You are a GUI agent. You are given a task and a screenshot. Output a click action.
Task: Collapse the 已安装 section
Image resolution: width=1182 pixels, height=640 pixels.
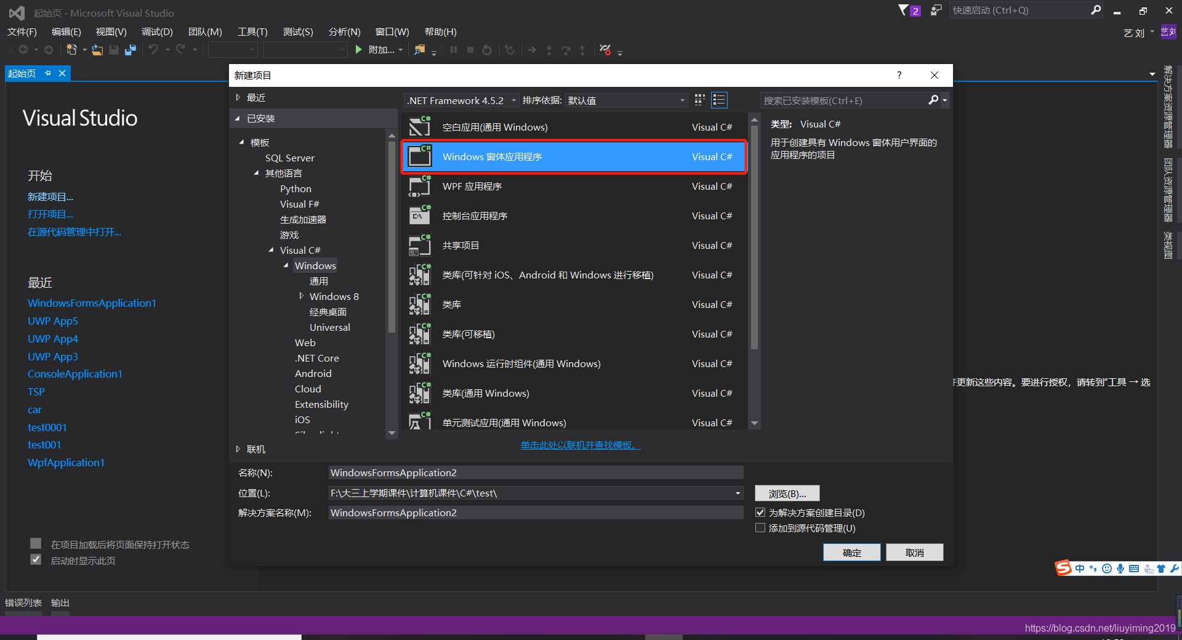[x=238, y=118]
